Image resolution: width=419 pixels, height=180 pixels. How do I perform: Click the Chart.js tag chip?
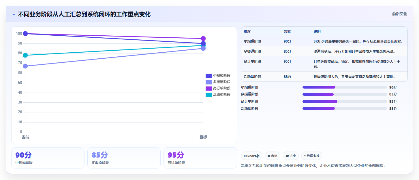pos(252,156)
